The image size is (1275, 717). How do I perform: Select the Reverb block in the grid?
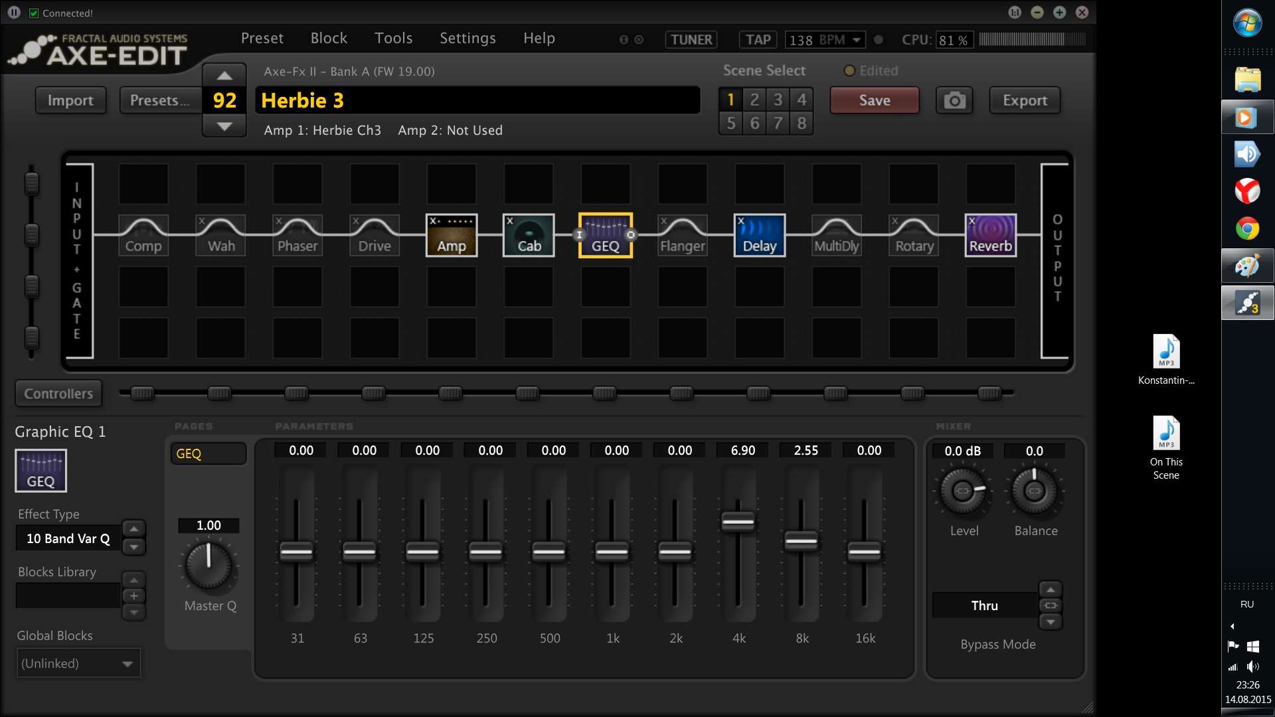(x=991, y=235)
